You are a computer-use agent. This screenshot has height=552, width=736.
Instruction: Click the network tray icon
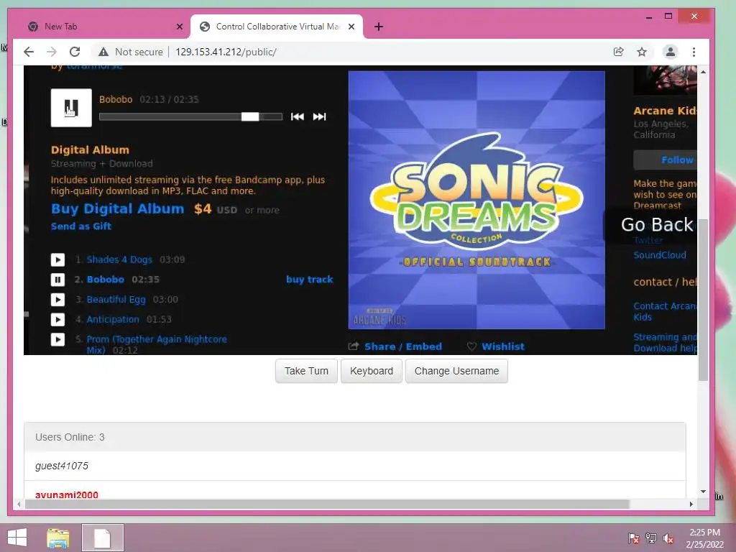click(651, 538)
